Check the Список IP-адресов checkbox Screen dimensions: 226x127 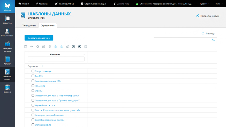click(33, 110)
